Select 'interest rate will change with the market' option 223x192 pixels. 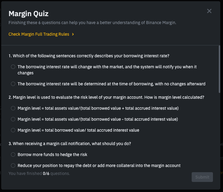(x=13, y=67)
